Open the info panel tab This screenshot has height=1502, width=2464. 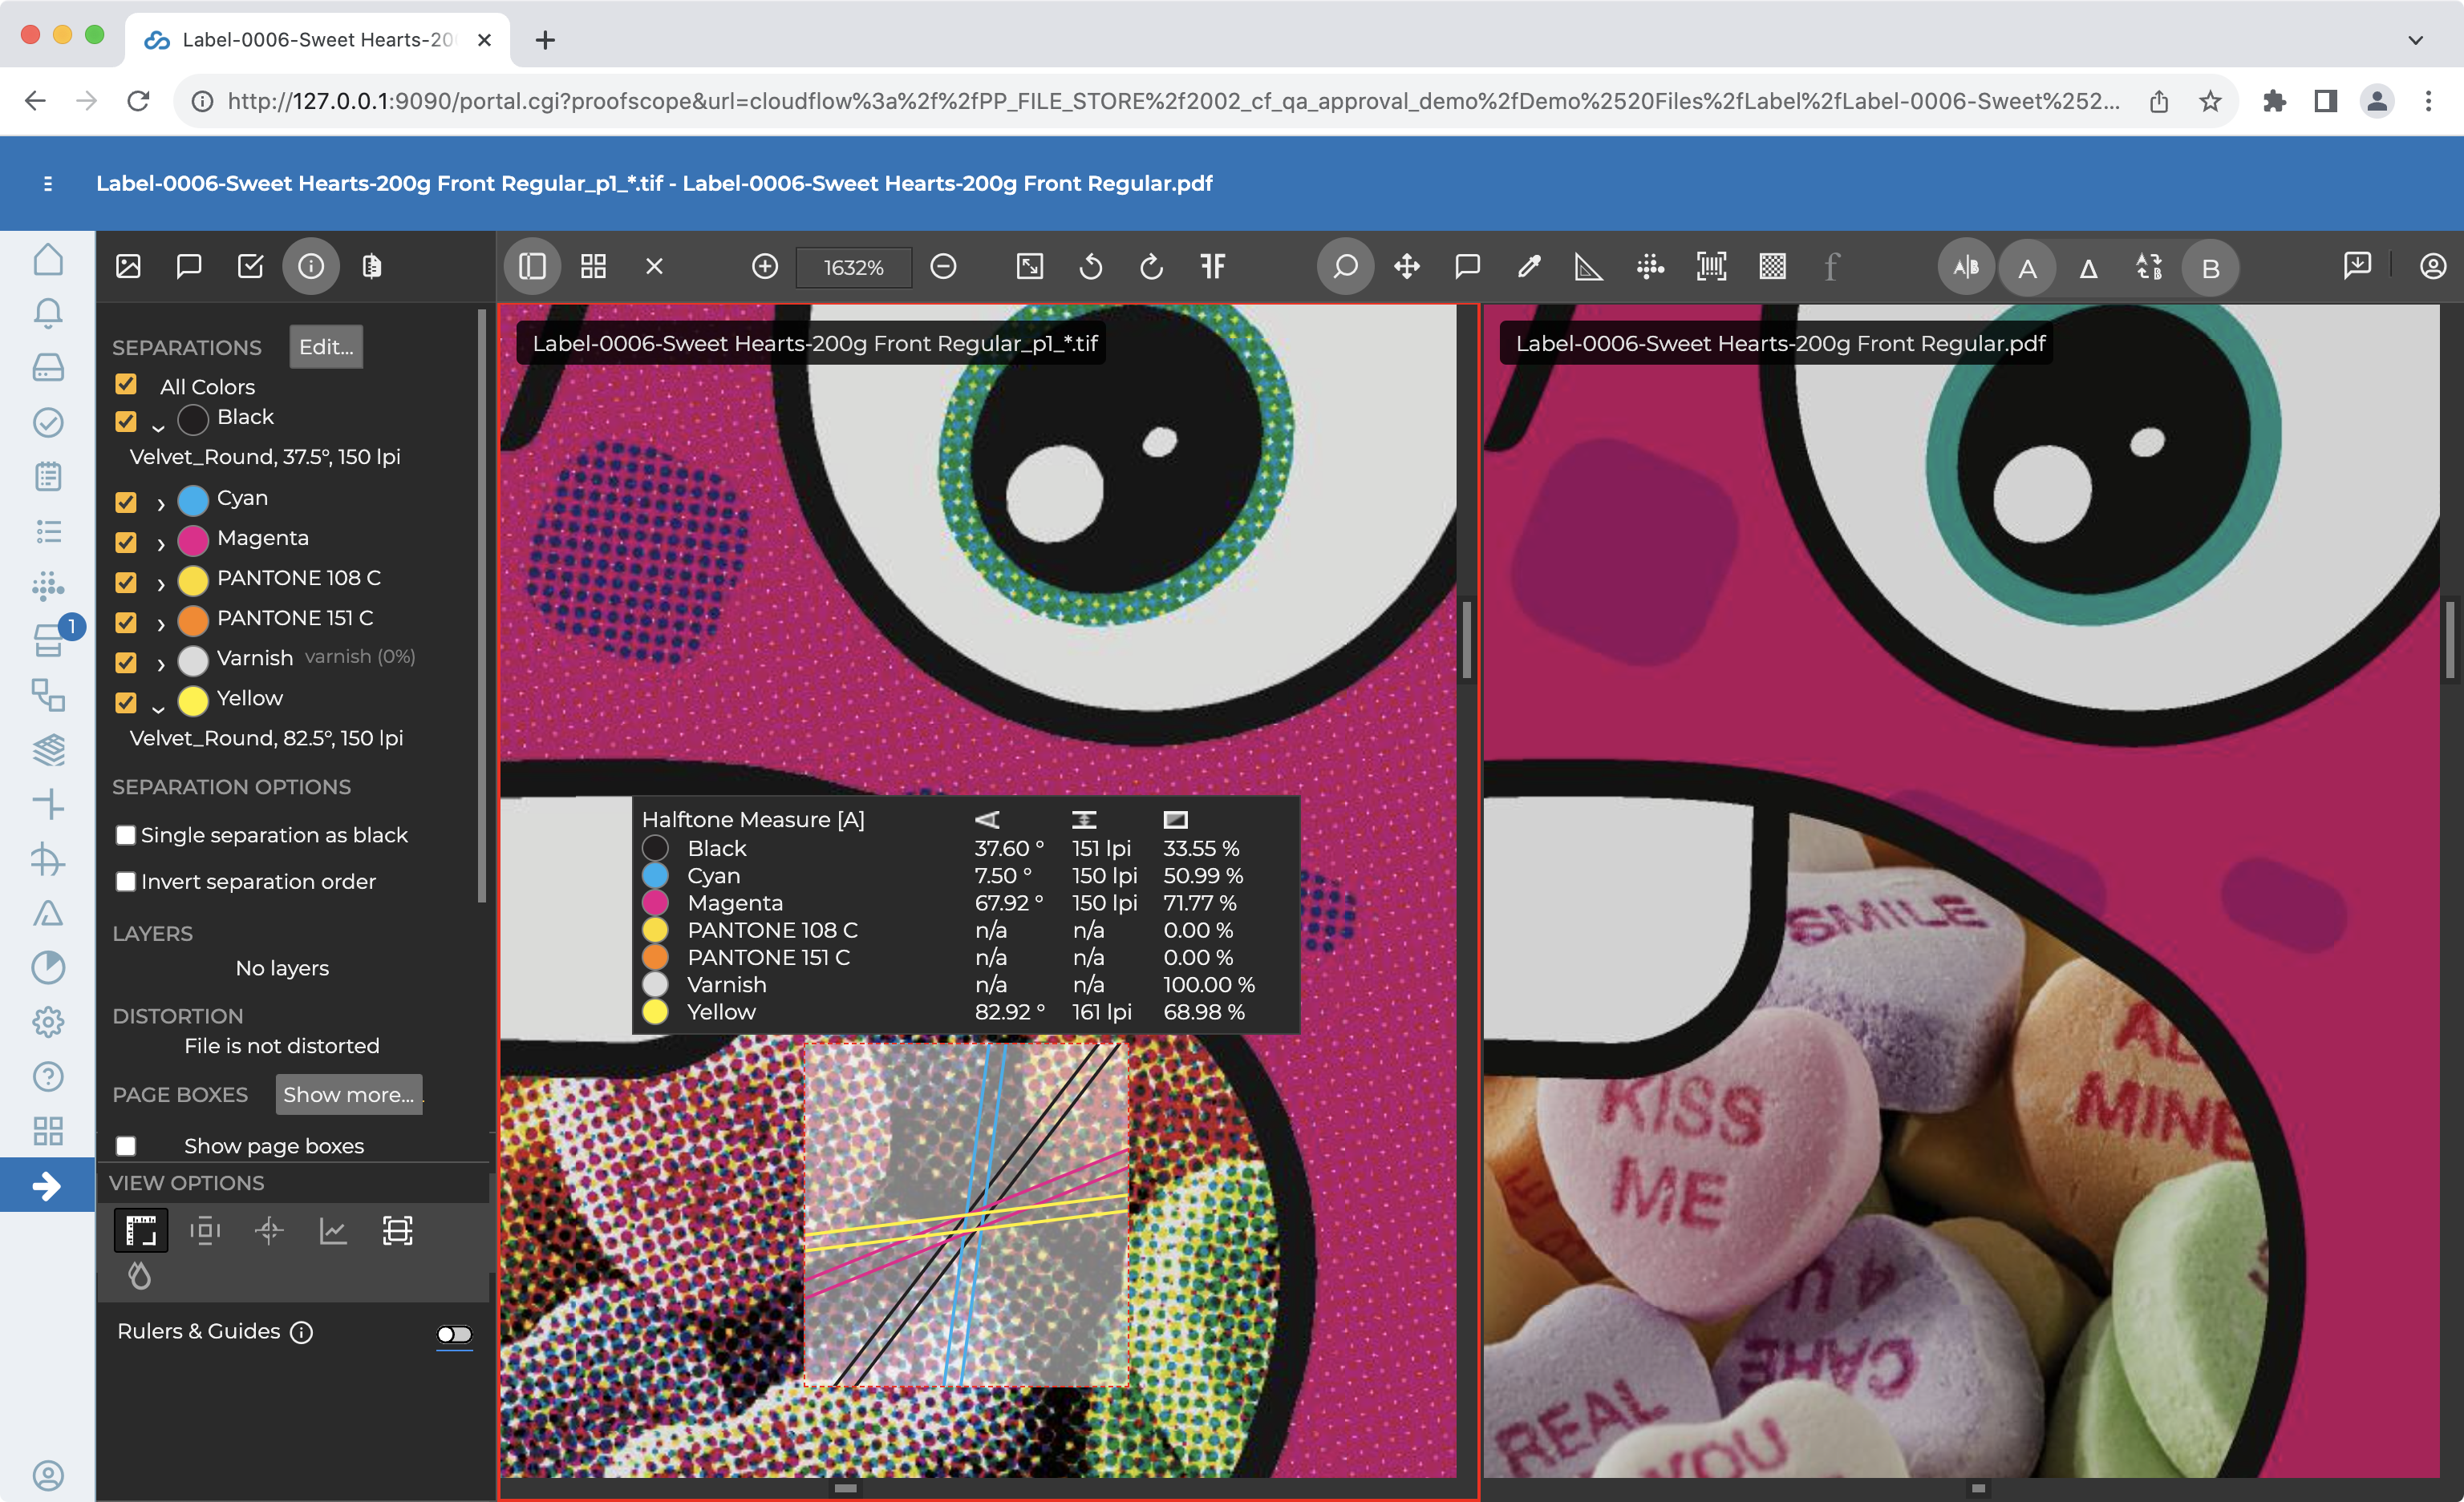(x=311, y=267)
